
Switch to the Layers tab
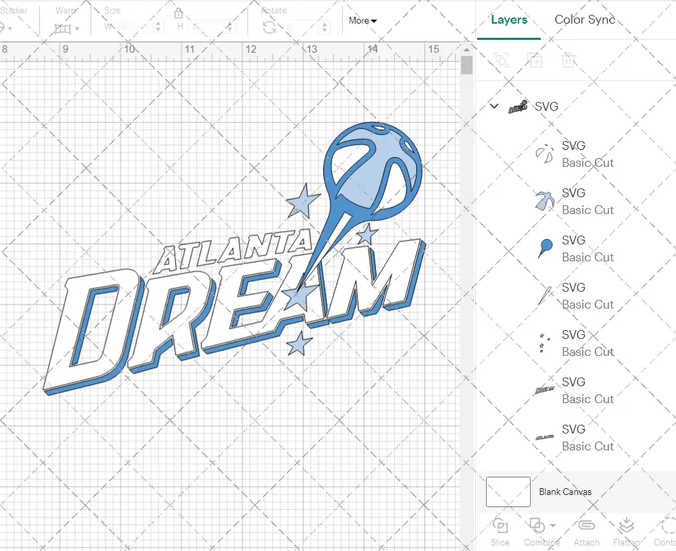[509, 20]
